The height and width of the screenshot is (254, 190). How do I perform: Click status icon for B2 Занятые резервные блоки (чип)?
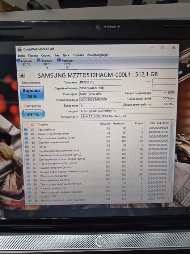pos(27,151)
